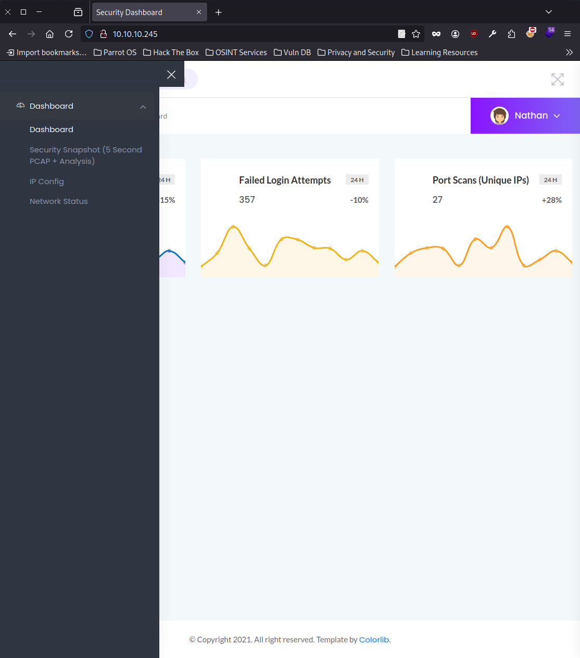This screenshot has width=580, height=658.
Task: Bookmark this page with the star icon
Action: 416,34
